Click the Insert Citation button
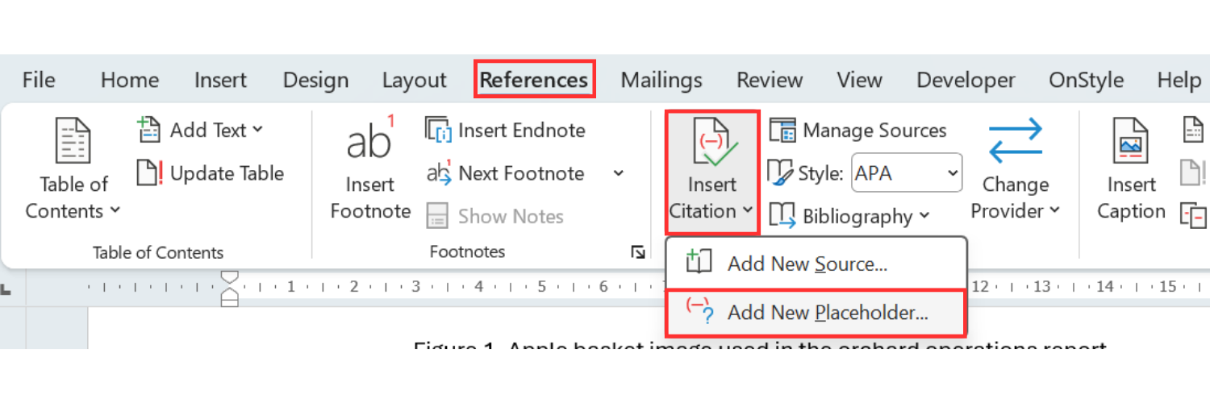This screenshot has width=1210, height=403. pos(712,172)
